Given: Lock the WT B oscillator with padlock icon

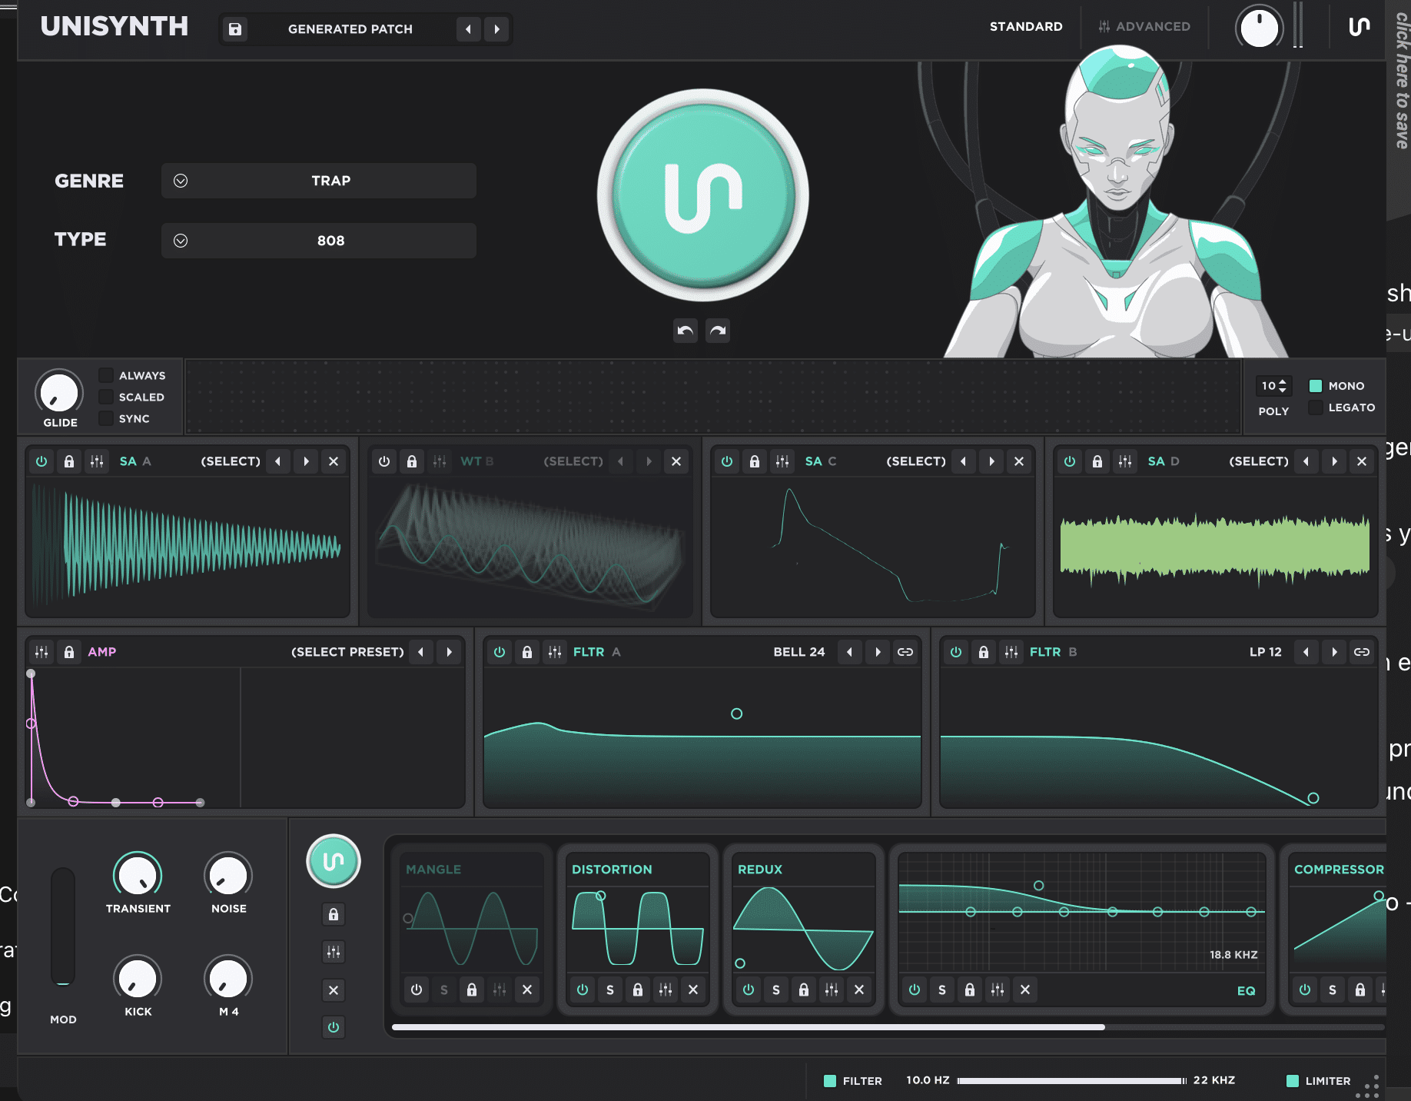Looking at the screenshot, I should 412,461.
